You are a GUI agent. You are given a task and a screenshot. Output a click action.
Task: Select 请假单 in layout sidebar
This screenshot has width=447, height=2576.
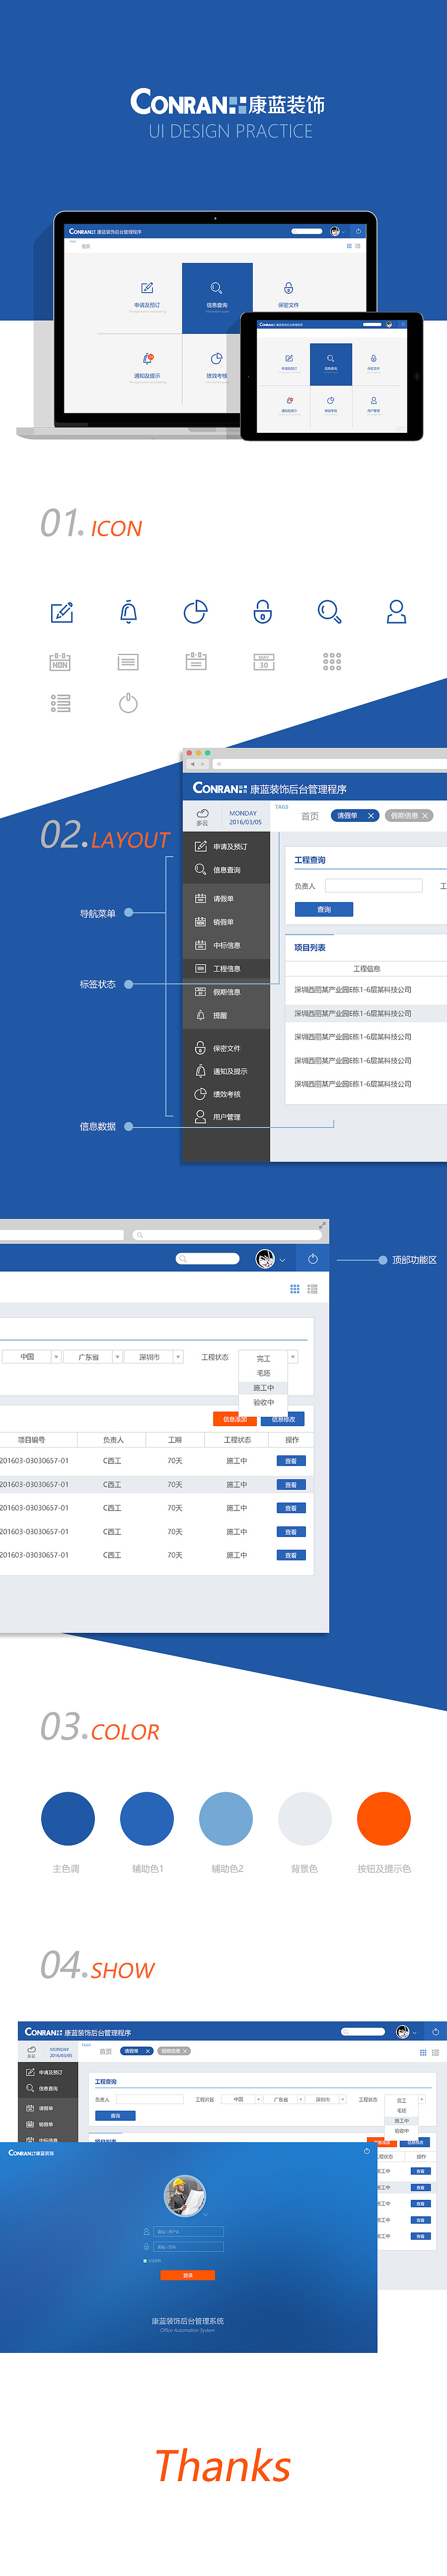[x=226, y=898]
